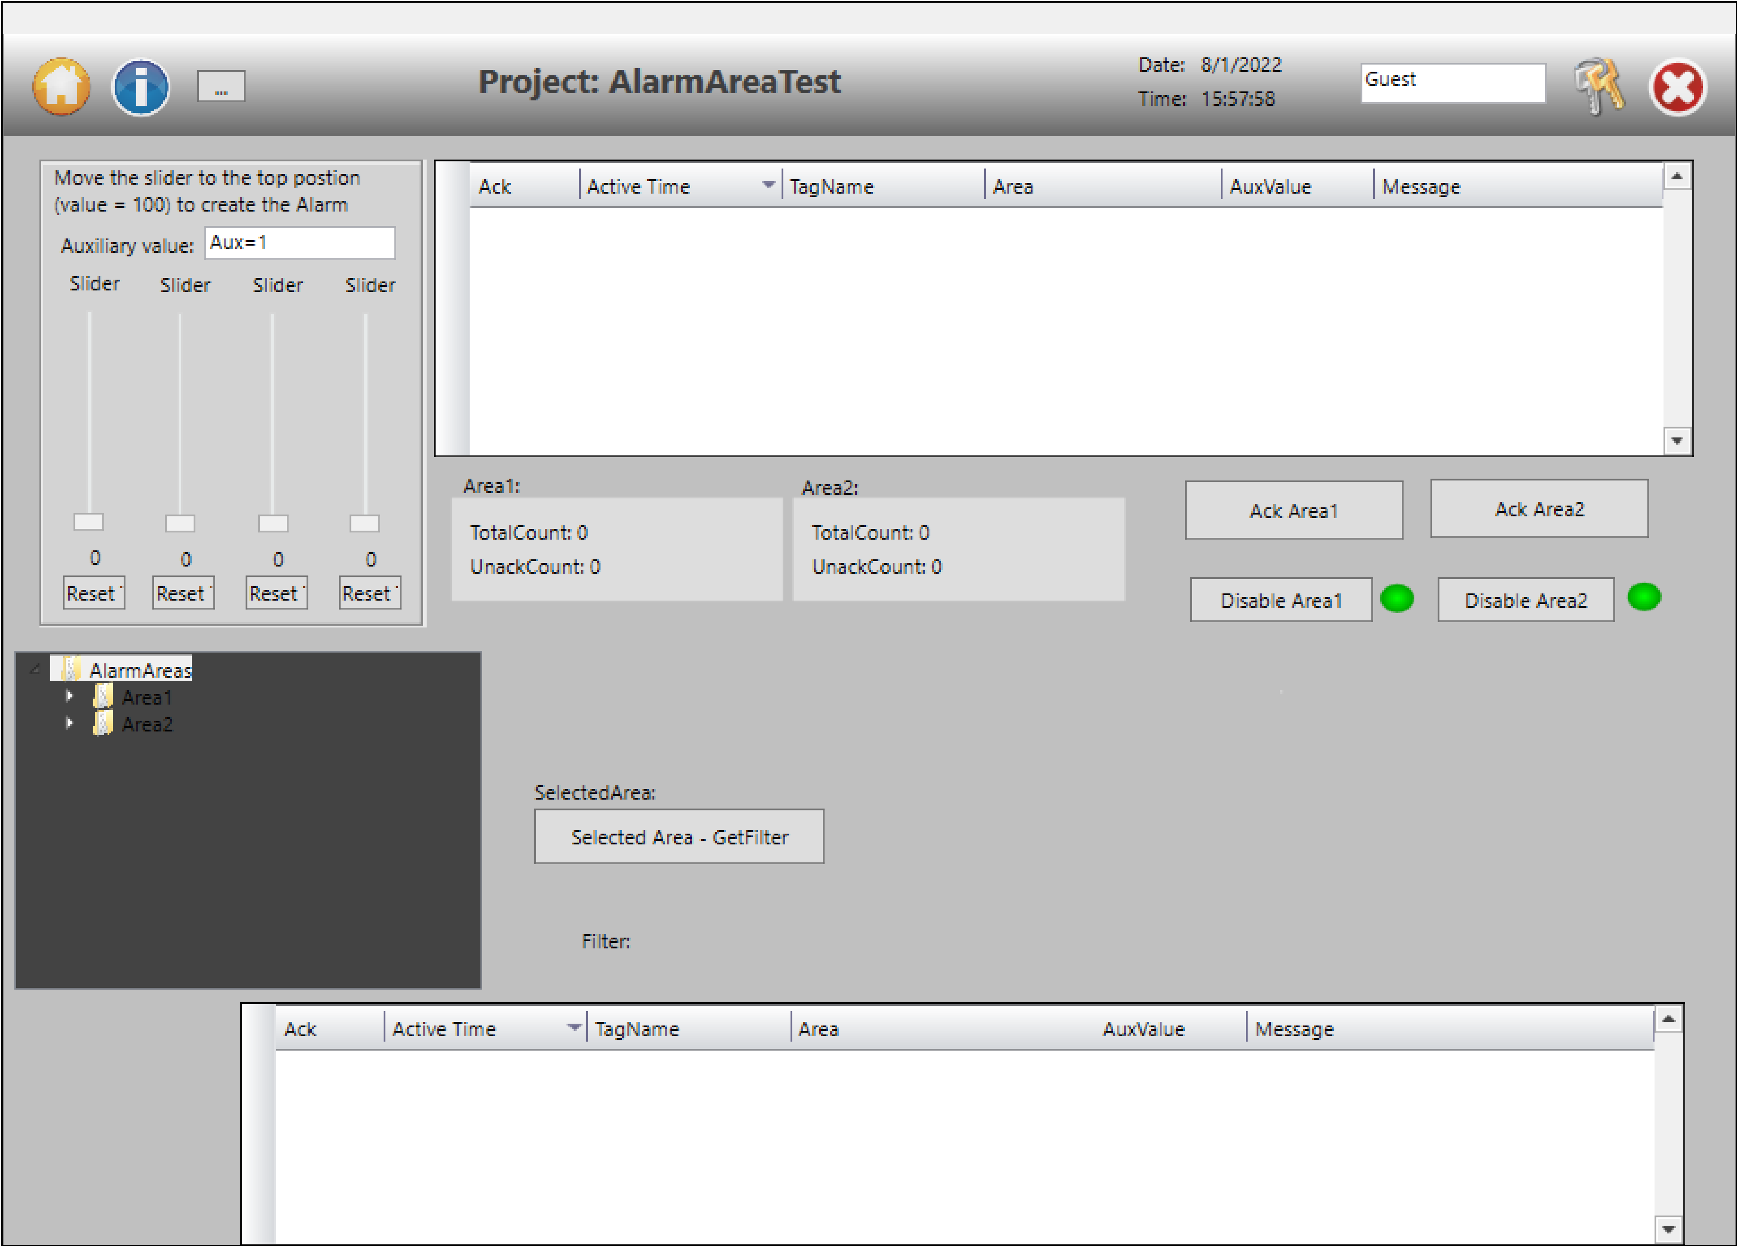Collapse the AlarmAreas tree root
The width and height of the screenshot is (1737, 1246).
(35, 669)
